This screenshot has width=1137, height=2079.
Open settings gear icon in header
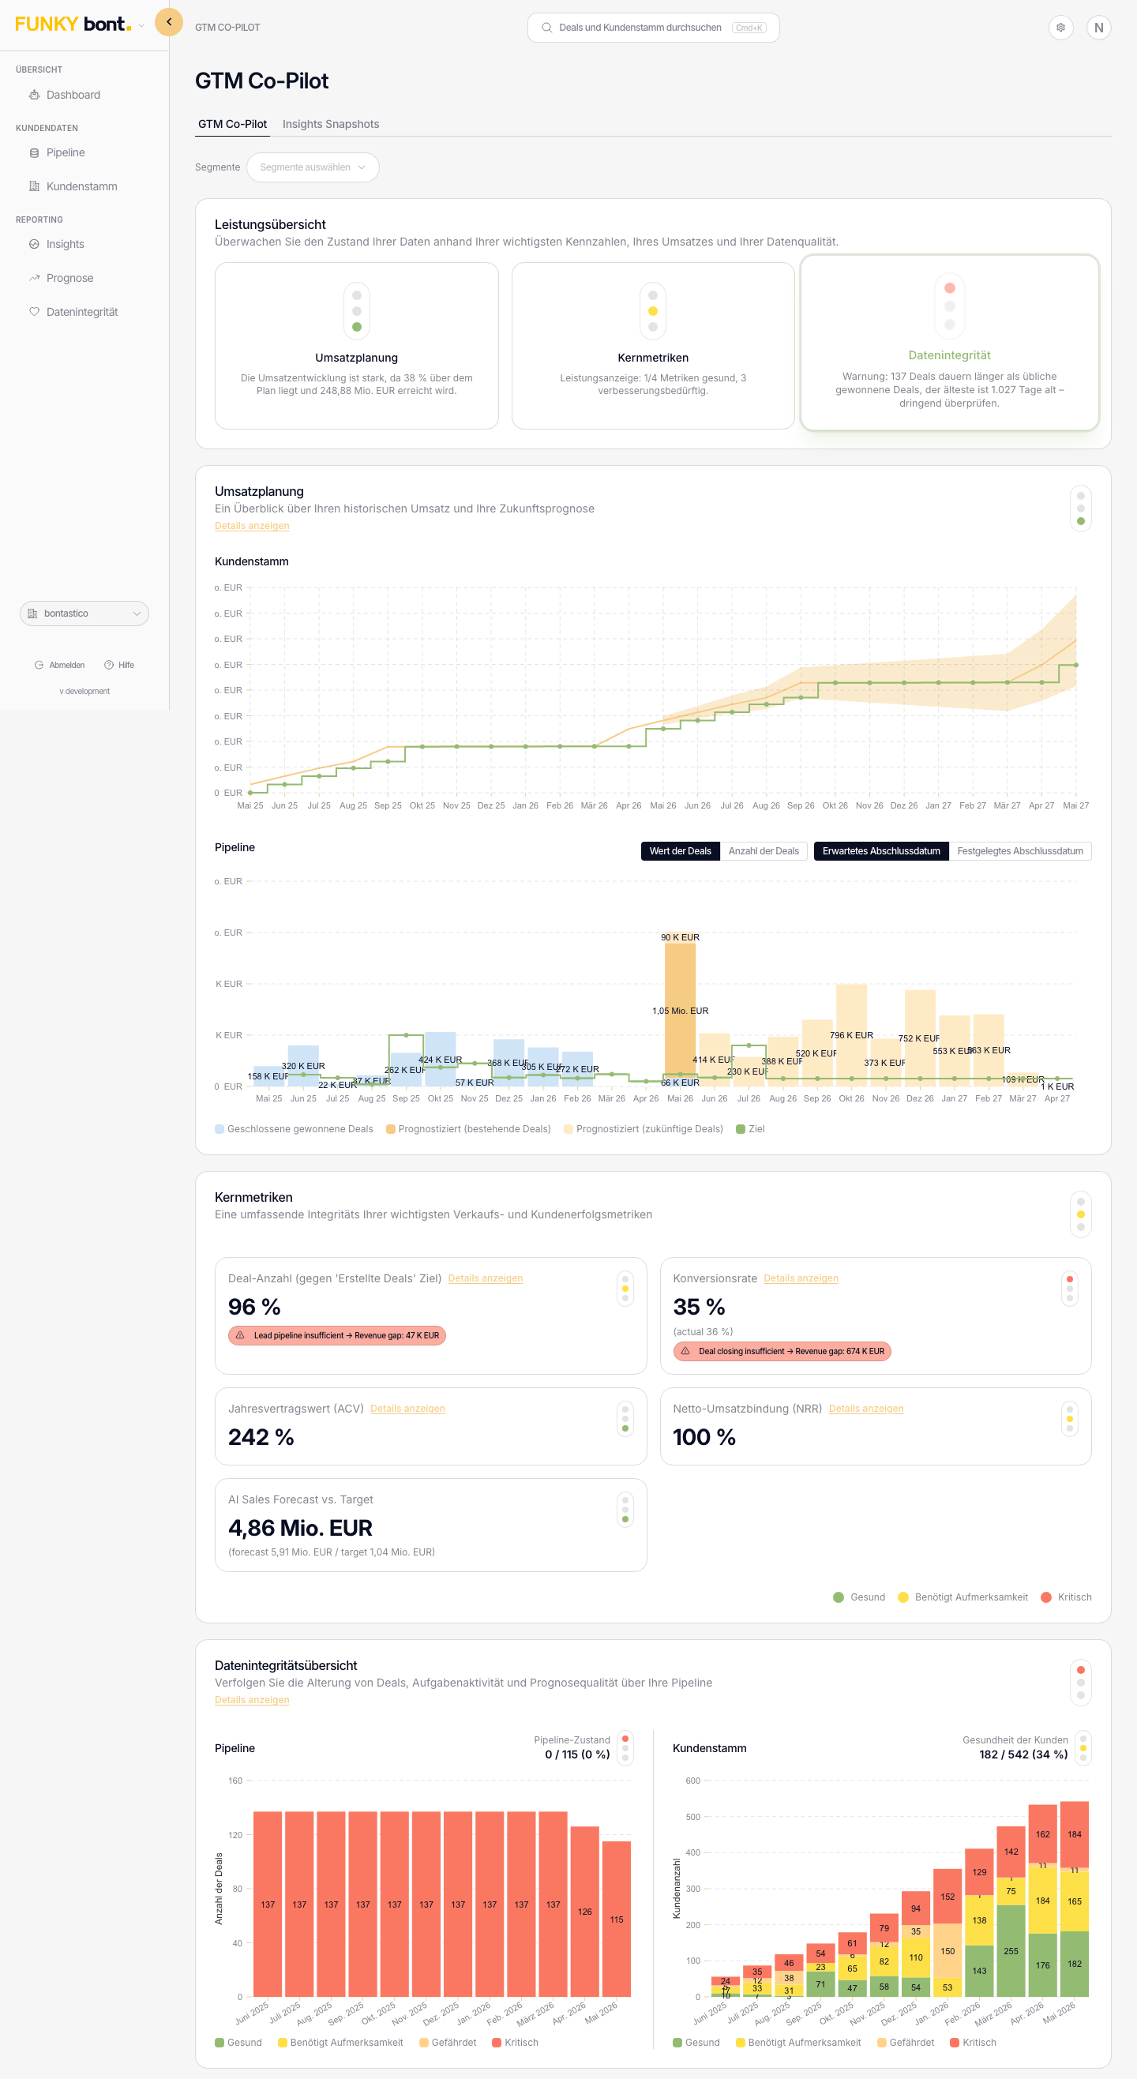pyautogui.click(x=1060, y=28)
